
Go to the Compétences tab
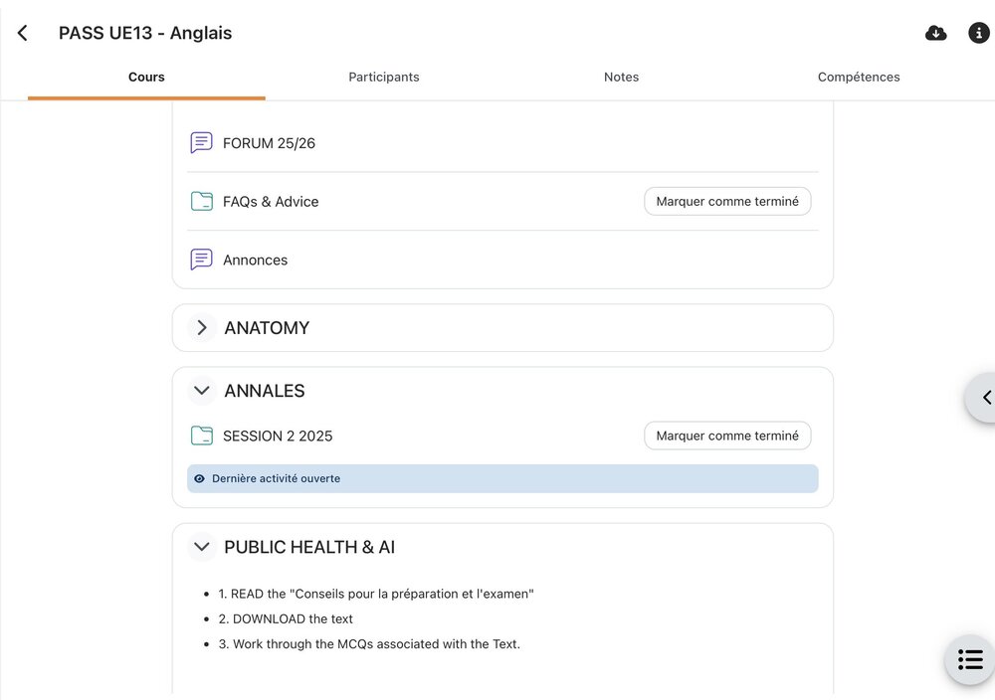(859, 77)
